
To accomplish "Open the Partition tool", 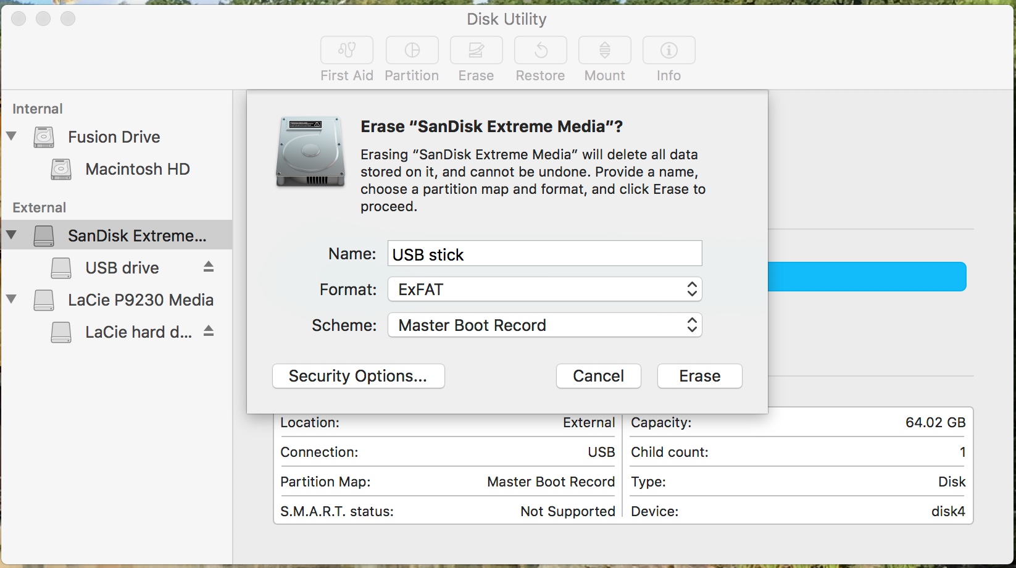I will pyautogui.click(x=412, y=50).
